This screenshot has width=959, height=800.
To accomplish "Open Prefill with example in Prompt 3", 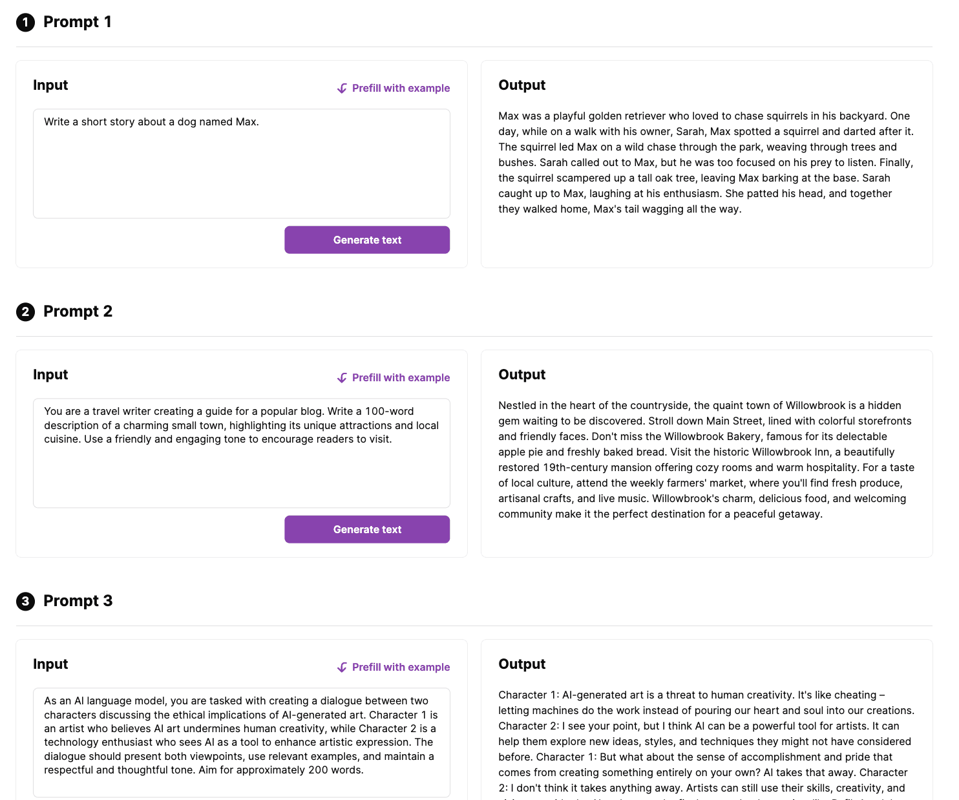I will pos(401,667).
